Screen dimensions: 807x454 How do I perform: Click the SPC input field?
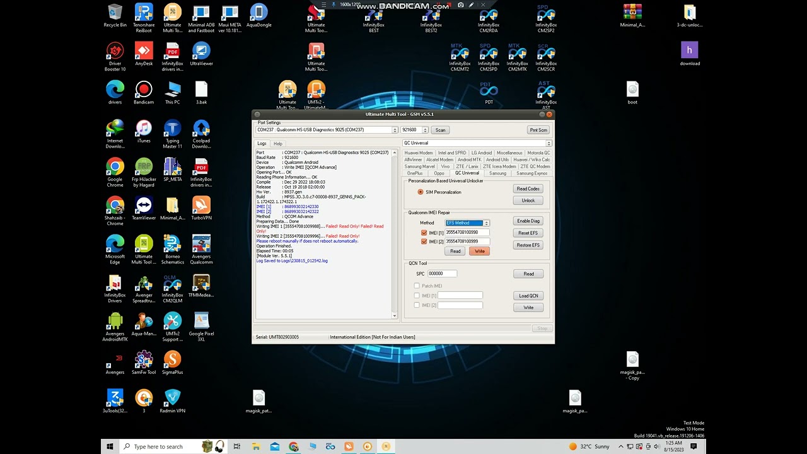[442, 274]
